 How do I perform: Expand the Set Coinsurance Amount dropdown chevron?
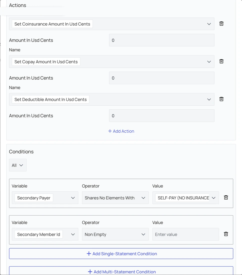[209, 24]
